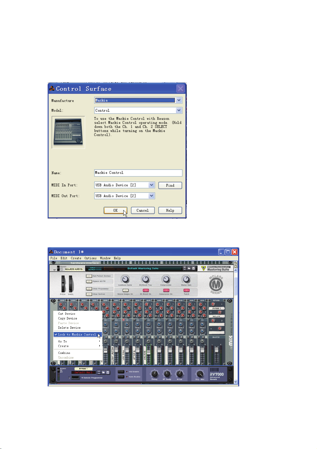Toggle EQ Boost On button
Viewport: 317px width, 449px height.
146,290
